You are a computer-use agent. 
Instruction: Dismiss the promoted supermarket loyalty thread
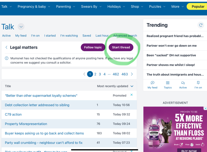point(132,95)
